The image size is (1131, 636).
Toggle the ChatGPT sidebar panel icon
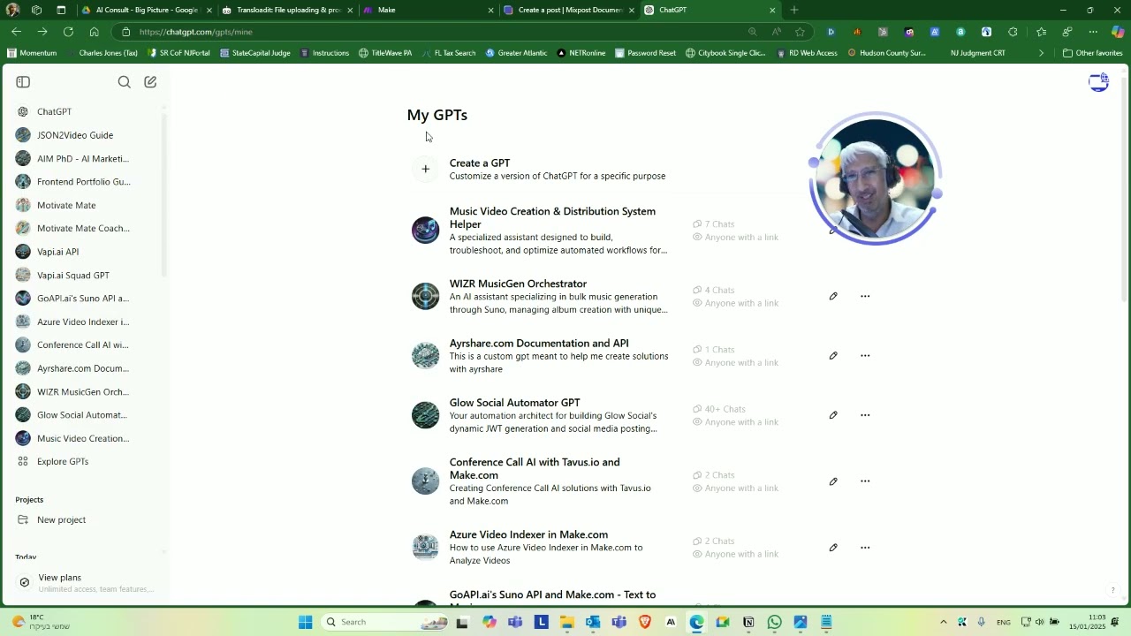(23, 82)
